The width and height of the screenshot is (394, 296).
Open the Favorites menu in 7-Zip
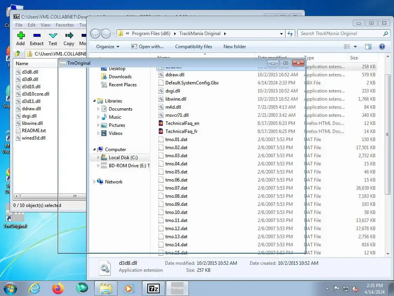[65, 25]
